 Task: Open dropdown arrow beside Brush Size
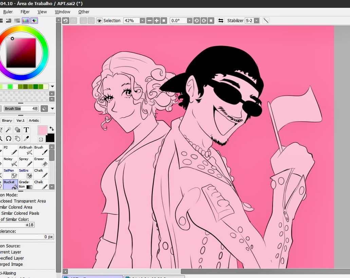click(x=53, y=109)
